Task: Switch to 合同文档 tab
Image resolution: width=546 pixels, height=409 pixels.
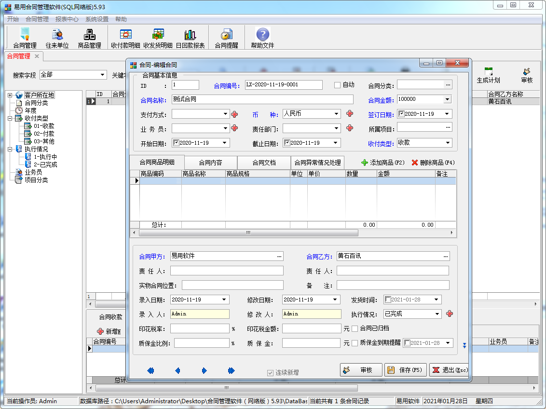Action: coord(264,163)
